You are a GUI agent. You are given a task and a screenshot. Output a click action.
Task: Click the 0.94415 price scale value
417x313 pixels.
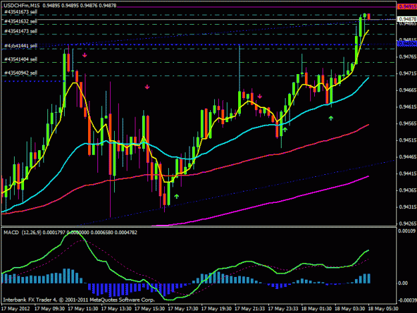(x=408, y=174)
